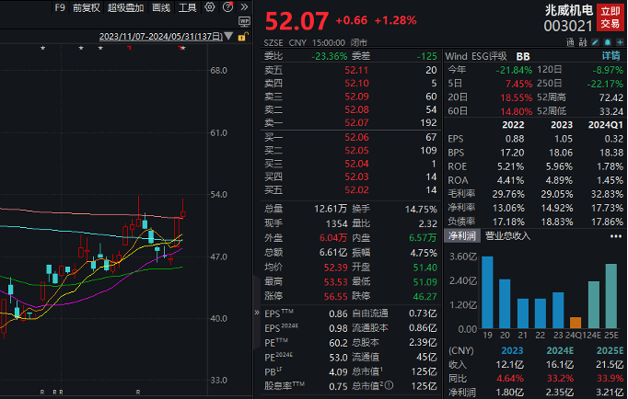Screen dimensions: 628x399
Task: Open the date range dropdown triangle
Action: click(x=228, y=37)
